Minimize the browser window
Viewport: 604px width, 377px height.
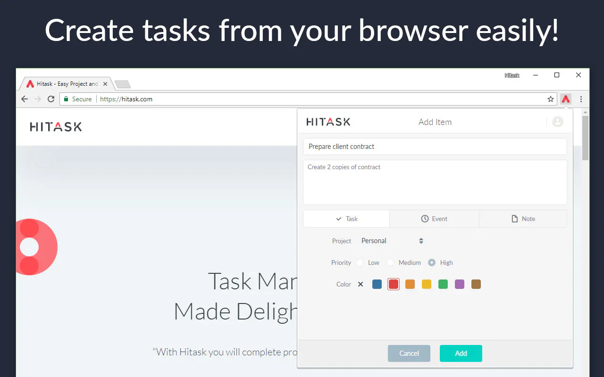536,75
